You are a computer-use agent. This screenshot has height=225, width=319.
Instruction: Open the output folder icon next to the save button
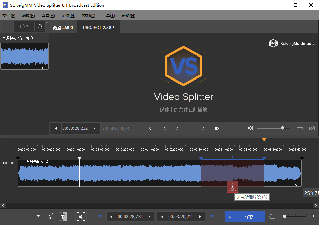click(x=272, y=217)
